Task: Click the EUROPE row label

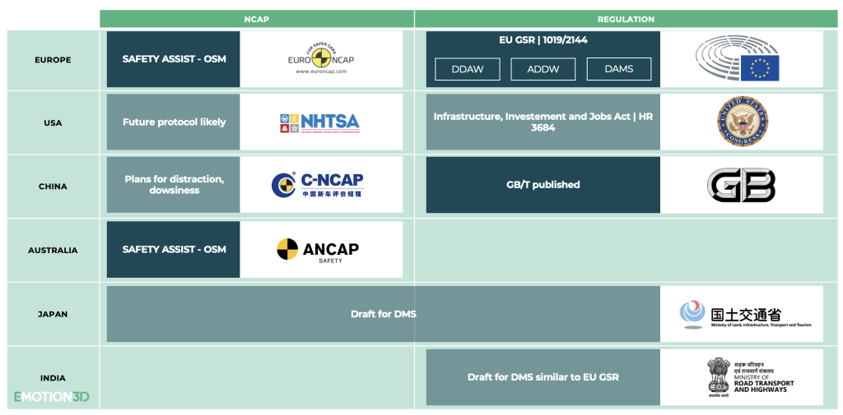Action: 53,60
